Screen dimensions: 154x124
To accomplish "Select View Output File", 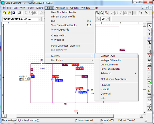I will pos(70,30).
